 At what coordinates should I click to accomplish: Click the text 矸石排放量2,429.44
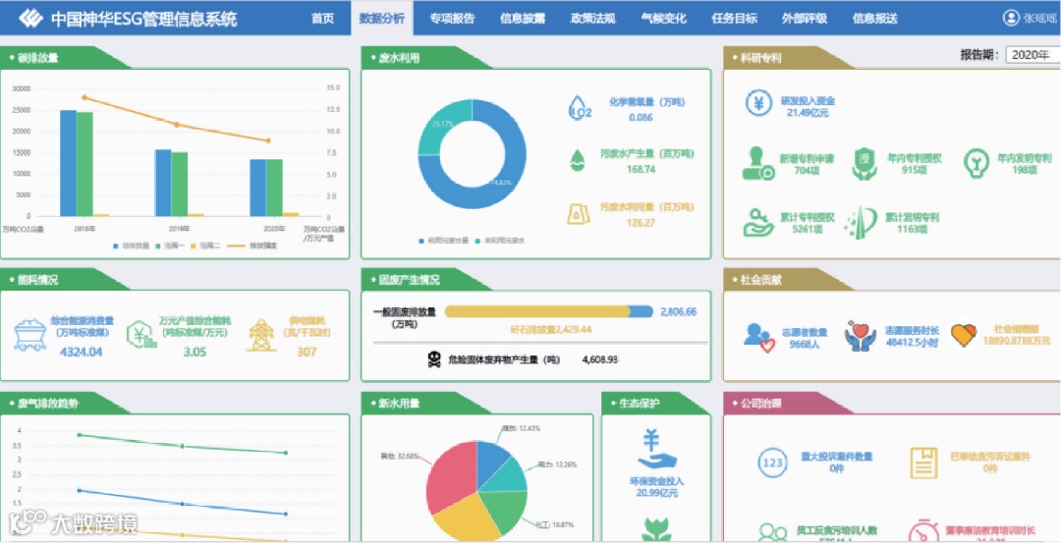[551, 329]
